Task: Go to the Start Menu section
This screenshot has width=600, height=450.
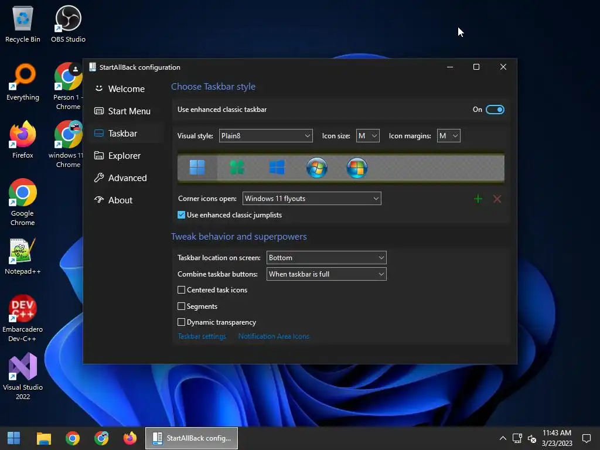Action: (x=127, y=111)
